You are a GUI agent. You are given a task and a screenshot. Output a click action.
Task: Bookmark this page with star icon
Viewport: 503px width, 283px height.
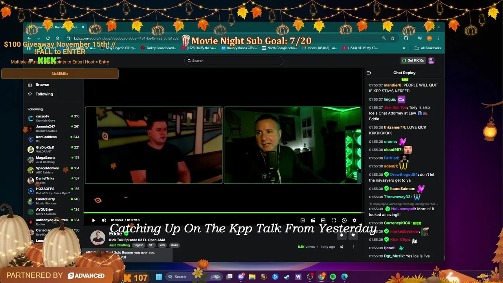click(393, 39)
